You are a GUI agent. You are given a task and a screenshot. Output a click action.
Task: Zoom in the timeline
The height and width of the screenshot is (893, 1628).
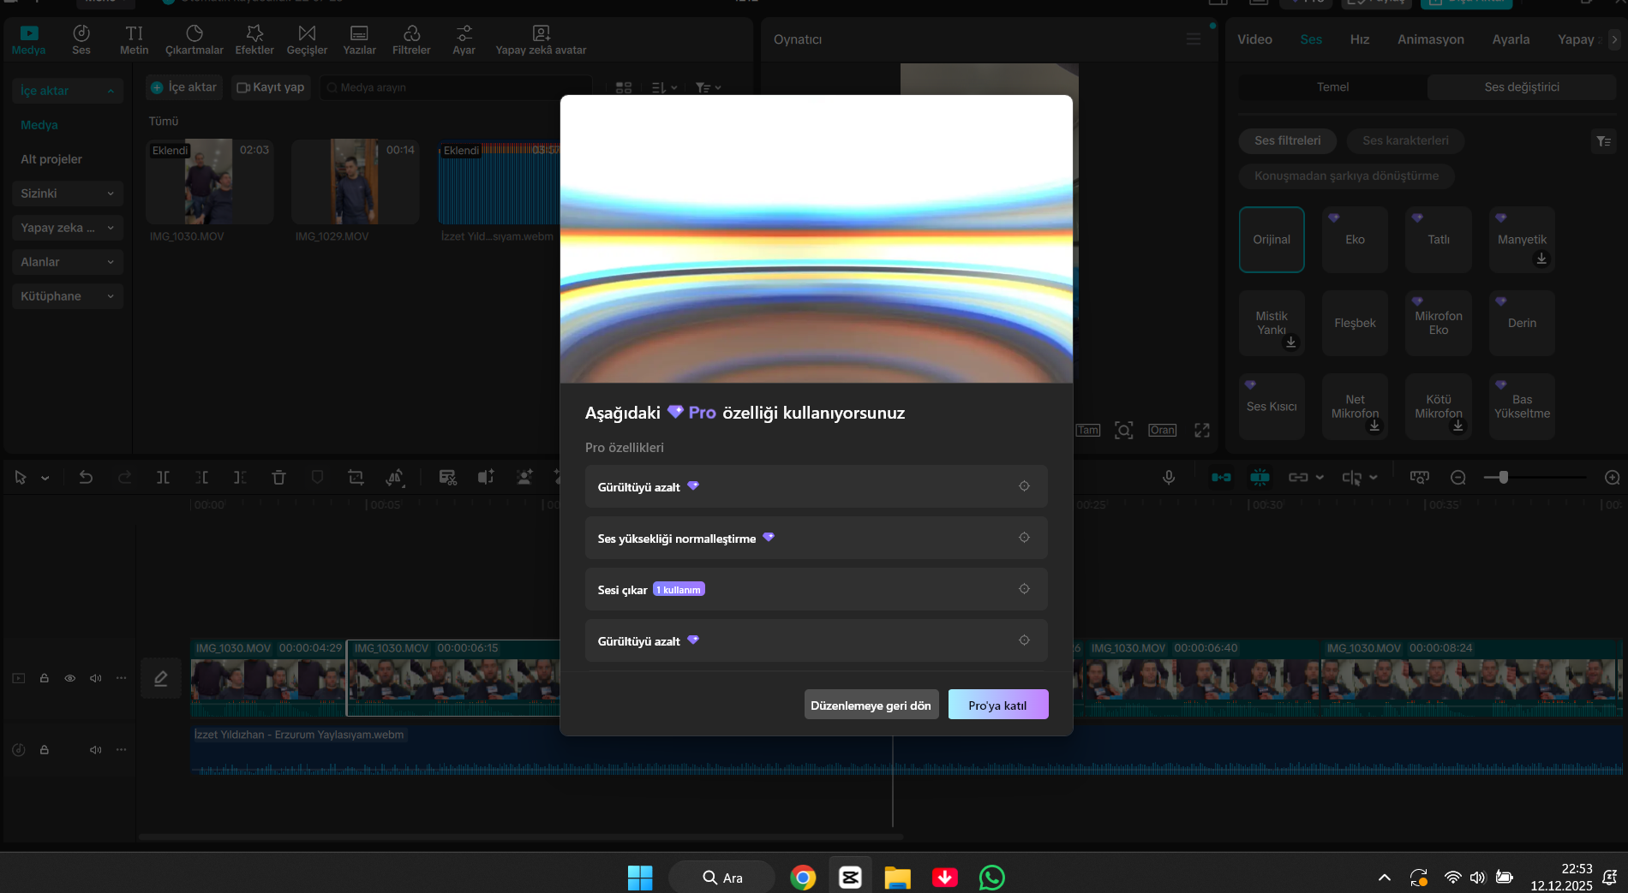tap(1612, 478)
